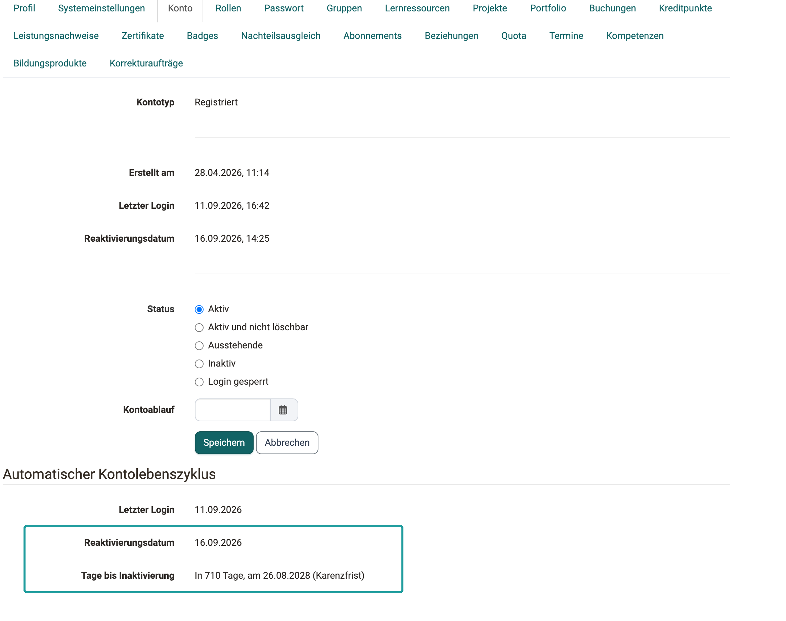Open the Termine tab
This screenshot has height=621, width=786.
566,36
